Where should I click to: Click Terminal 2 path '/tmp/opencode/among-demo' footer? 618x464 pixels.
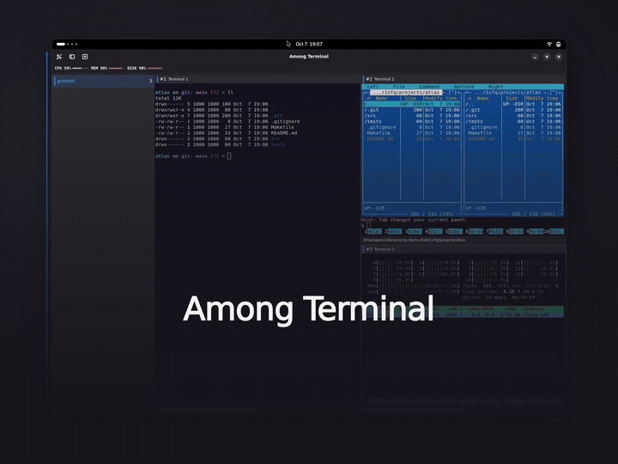[x=414, y=240]
